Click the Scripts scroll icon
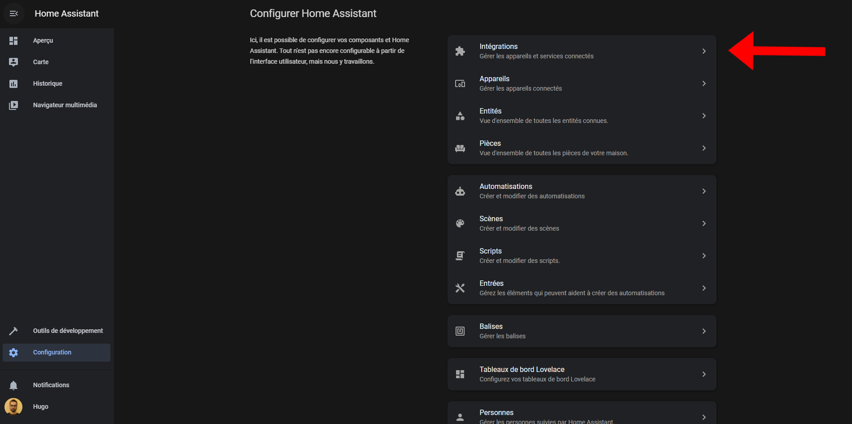The height and width of the screenshot is (424, 852). pos(460,256)
